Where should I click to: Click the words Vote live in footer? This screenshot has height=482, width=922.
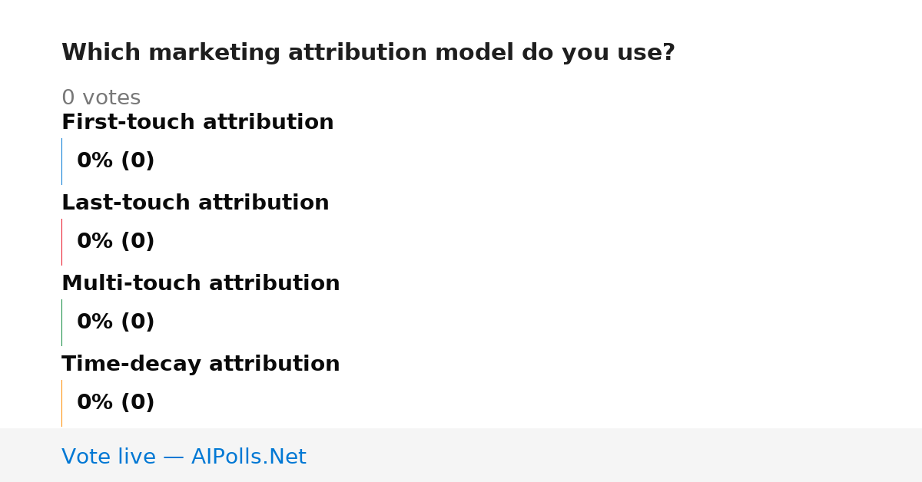(x=108, y=457)
